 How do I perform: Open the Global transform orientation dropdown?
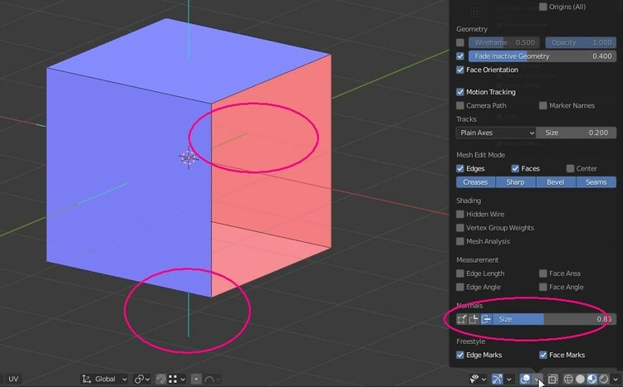tap(105, 379)
